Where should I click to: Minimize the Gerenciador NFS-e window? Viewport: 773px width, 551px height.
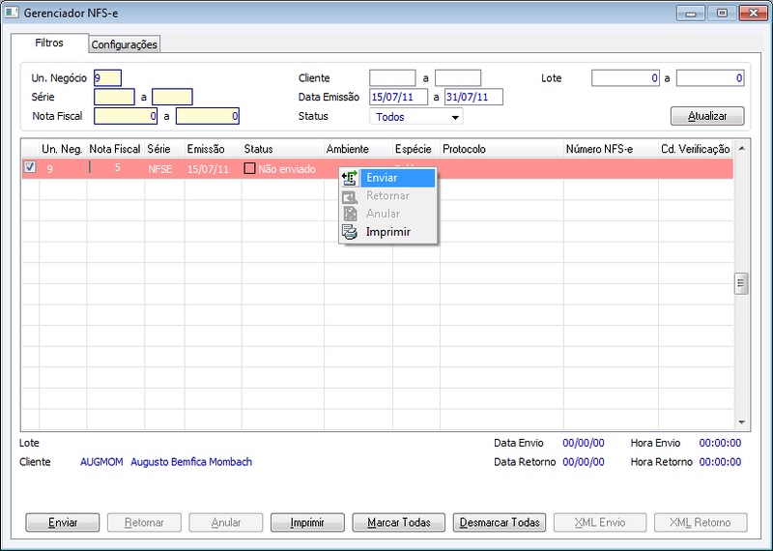[691, 13]
